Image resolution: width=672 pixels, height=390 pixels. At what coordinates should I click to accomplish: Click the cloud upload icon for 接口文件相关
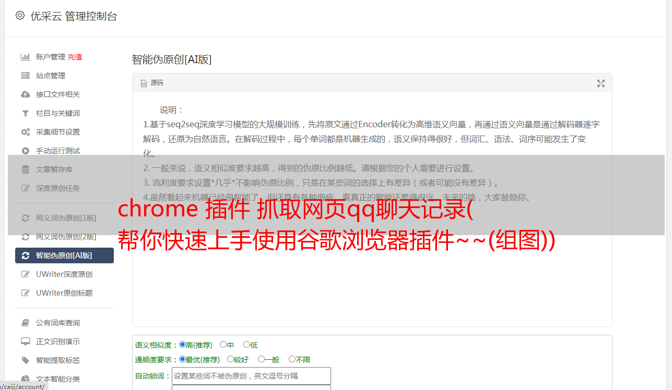[25, 94]
